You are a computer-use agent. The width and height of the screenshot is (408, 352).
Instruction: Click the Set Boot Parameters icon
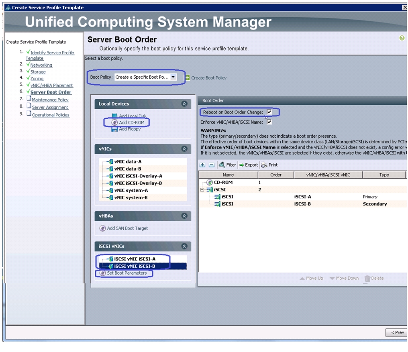pyautogui.click(x=103, y=273)
